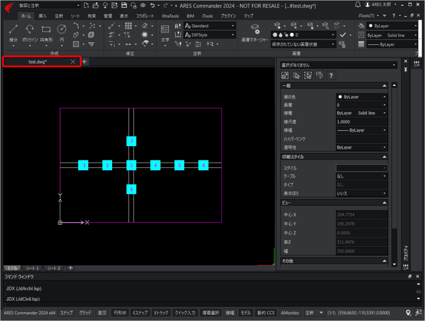Switch to the BIM ribbon tab
The image size is (425, 321).
(190, 16)
